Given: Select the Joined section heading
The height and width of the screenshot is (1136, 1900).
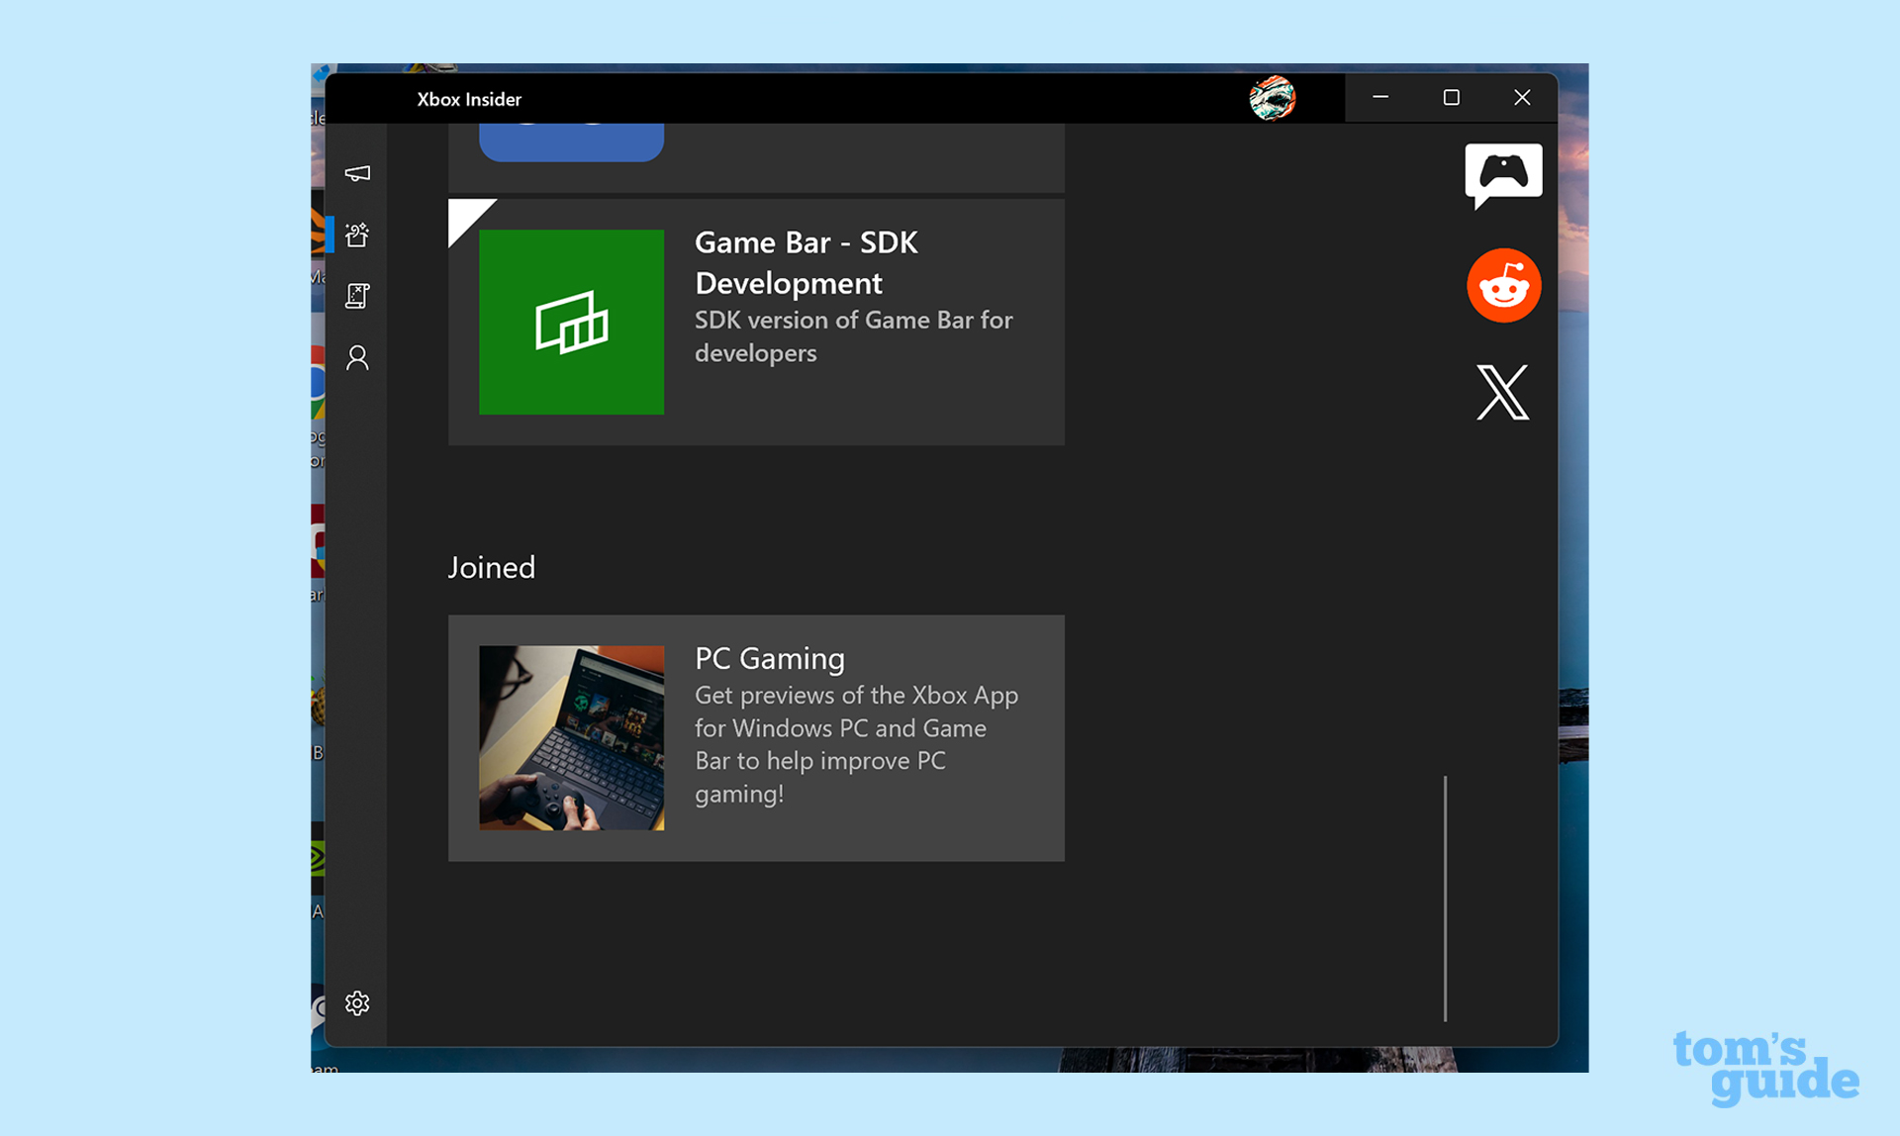Looking at the screenshot, I should click(x=491, y=567).
